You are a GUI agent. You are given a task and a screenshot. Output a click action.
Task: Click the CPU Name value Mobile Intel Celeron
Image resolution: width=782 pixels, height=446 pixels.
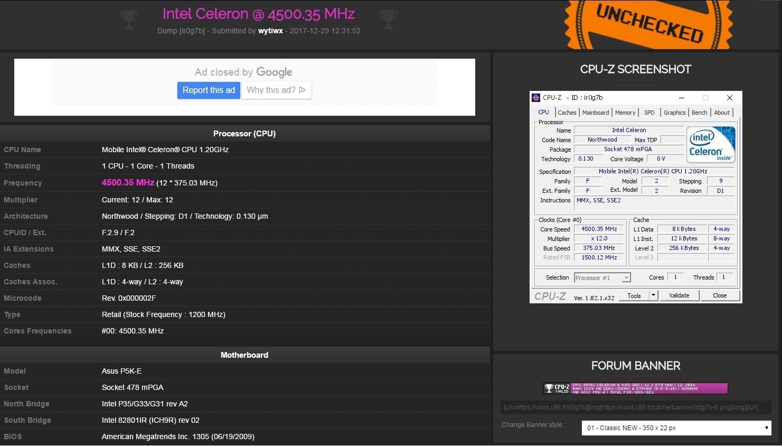(165, 150)
